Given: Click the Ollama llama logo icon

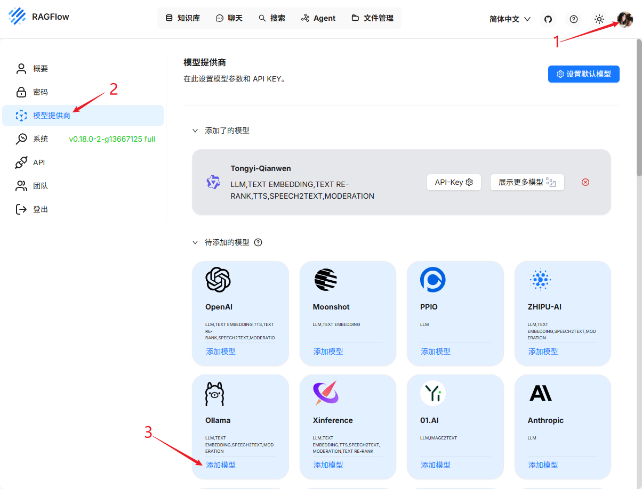Looking at the screenshot, I should tap(215, 393).
